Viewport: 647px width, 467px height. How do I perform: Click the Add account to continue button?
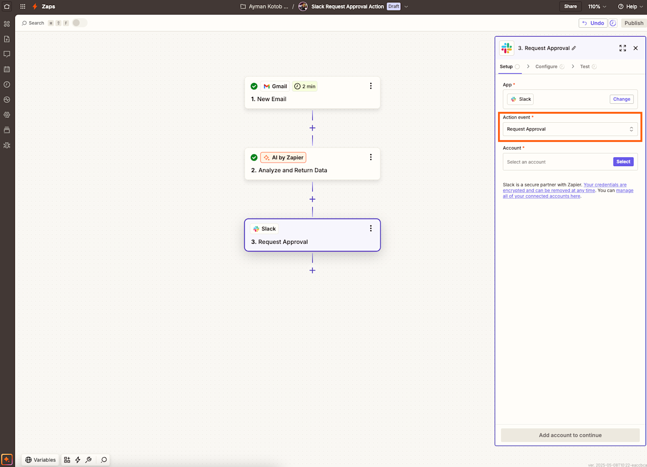coord(570,435)
